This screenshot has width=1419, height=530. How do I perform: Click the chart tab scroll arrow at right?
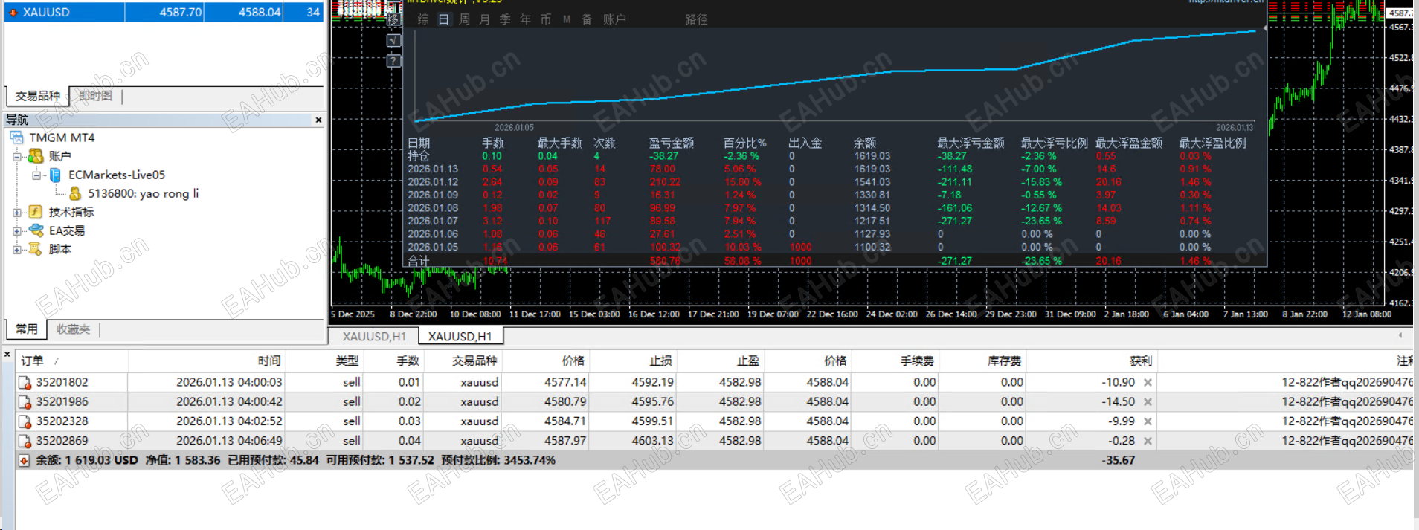coord(1400,335)
